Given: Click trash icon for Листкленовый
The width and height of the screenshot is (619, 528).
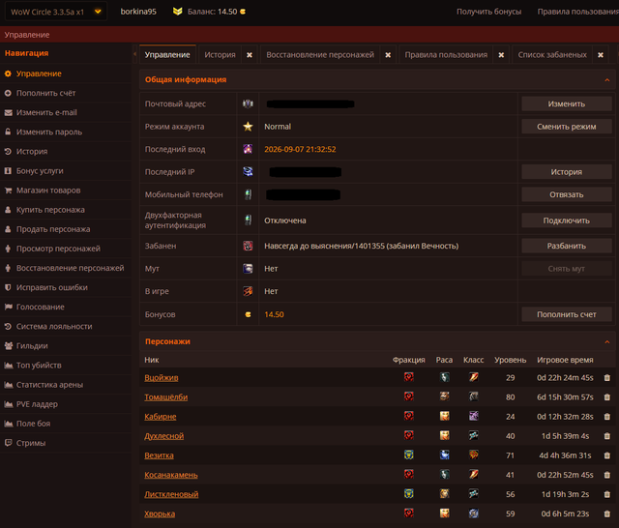Looking at the screenshot, I should point(607,494).
